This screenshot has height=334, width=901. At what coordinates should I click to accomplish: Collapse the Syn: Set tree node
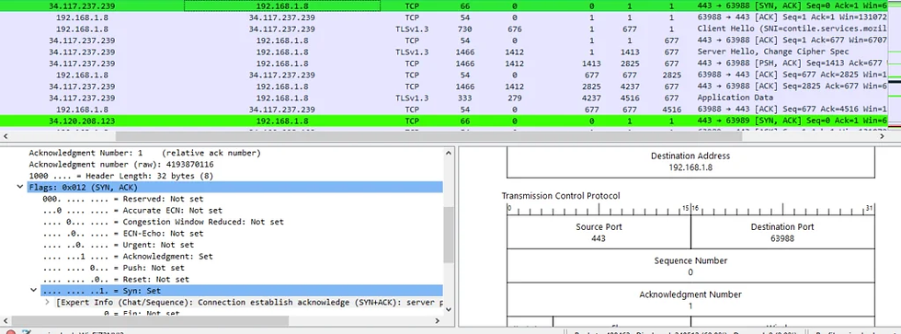[33, 291]
